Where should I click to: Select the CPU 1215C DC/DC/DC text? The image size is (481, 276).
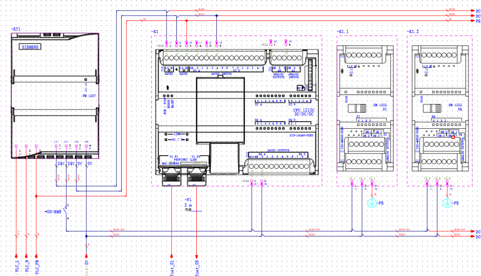[x=304, y=112]
